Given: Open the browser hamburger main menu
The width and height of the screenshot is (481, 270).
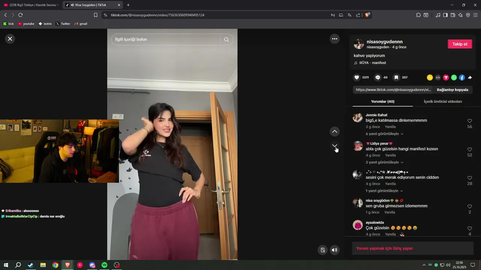Looking at the screenshot, I should pos(475,15).
